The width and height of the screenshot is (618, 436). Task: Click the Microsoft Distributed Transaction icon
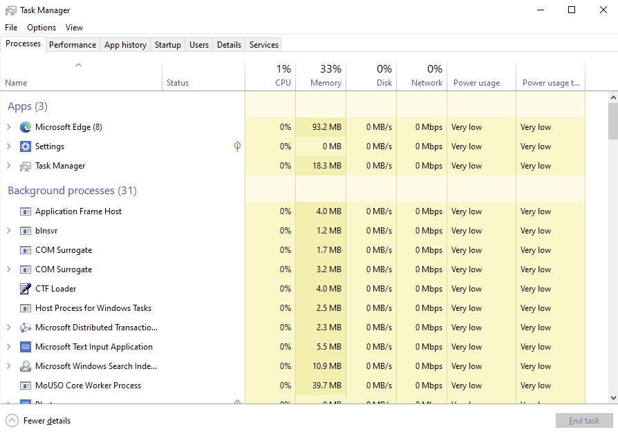point(25,328)
